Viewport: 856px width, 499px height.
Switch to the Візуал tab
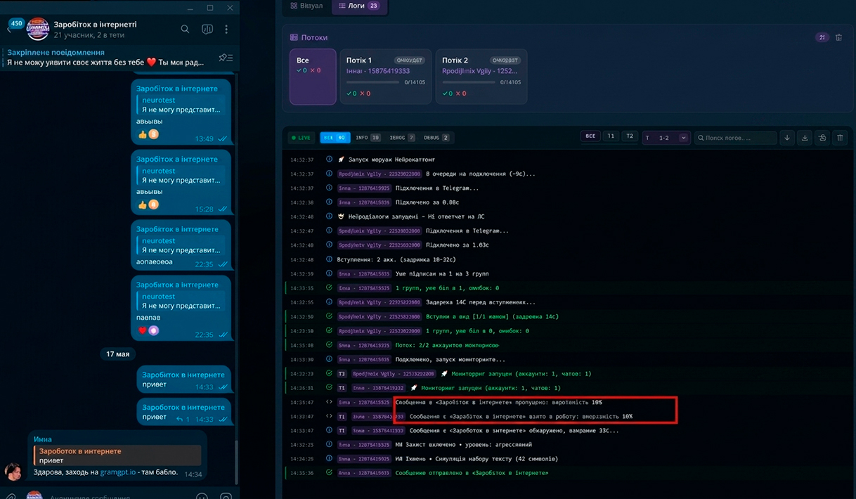pyautogui.click(x=306, y=6)
